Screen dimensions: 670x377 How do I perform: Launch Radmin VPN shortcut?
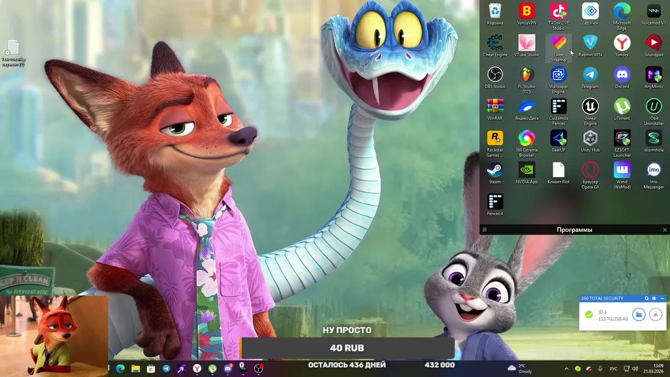tap(590, 46)
